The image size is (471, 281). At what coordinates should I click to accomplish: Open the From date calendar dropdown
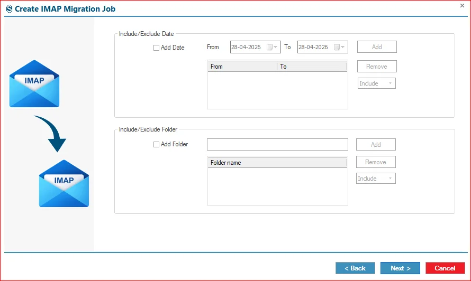(x=273, y=47)
